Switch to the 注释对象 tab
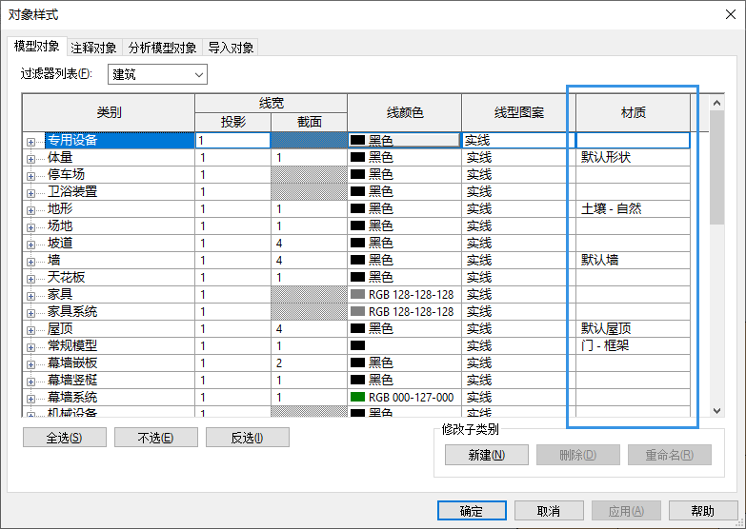Image resolution: width=746 pixels, height=529 pixels. tap(93, 48)
